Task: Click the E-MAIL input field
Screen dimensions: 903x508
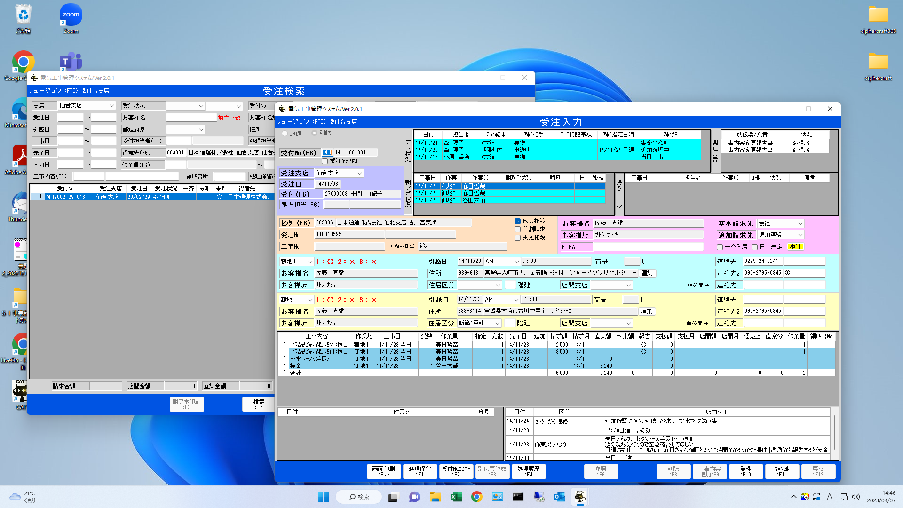Action: coord(648,247)
